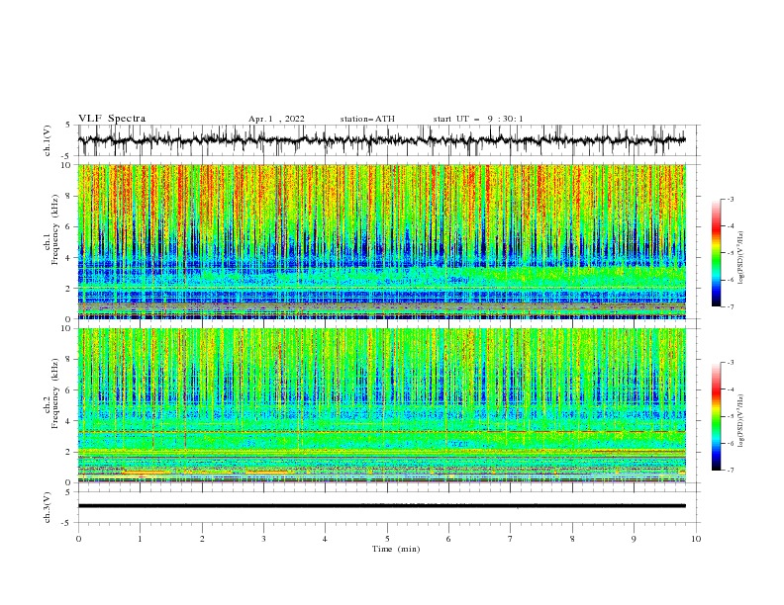Click the "7" tick on the time axis
This screenshot has width=784, height=605.
click(511, 539)
